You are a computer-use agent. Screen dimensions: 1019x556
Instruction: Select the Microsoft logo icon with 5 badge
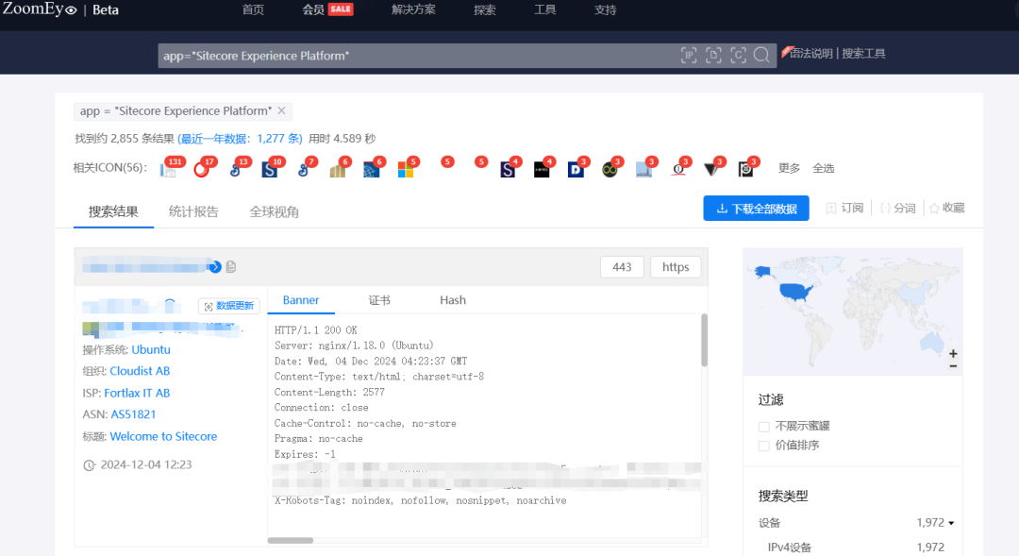pyautogui.click(x=406, y=170)
